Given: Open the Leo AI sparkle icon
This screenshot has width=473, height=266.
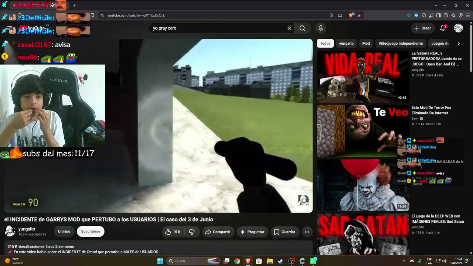Looking at the screenshot, I should click(x=453, y=16).
